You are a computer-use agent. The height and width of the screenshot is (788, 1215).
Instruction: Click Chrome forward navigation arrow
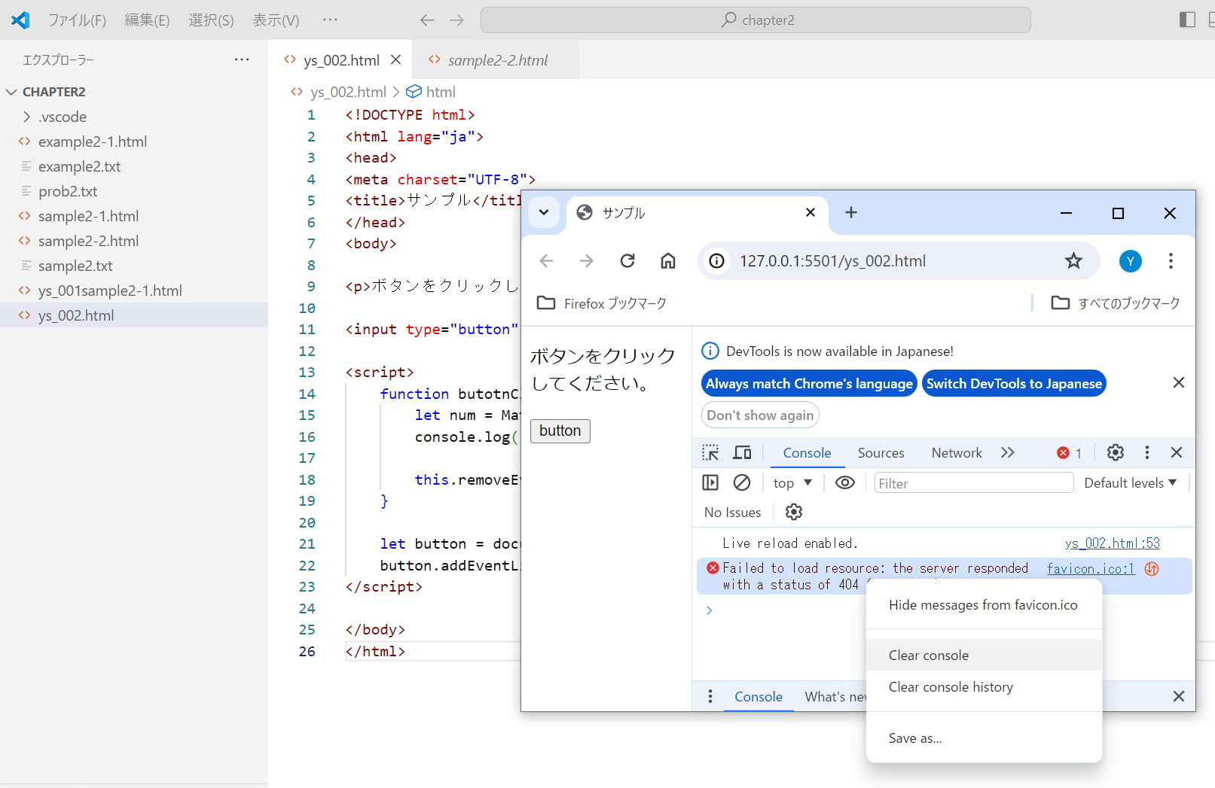tap(586, 261)
